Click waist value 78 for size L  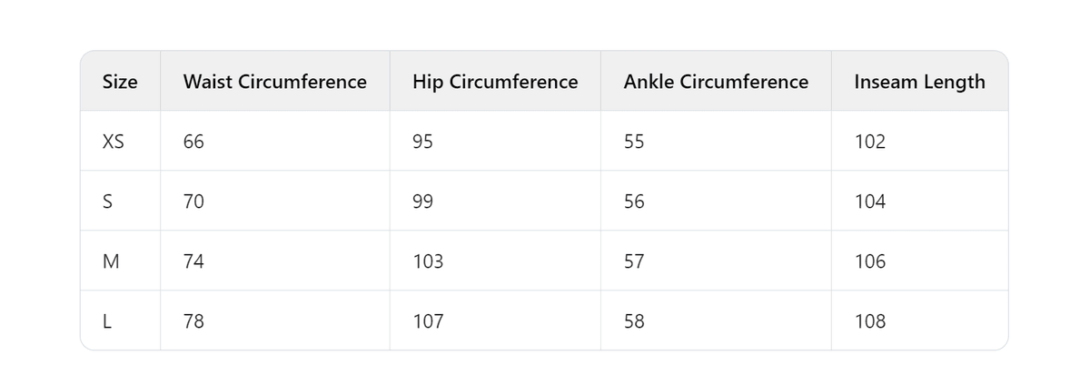point(193,321)
